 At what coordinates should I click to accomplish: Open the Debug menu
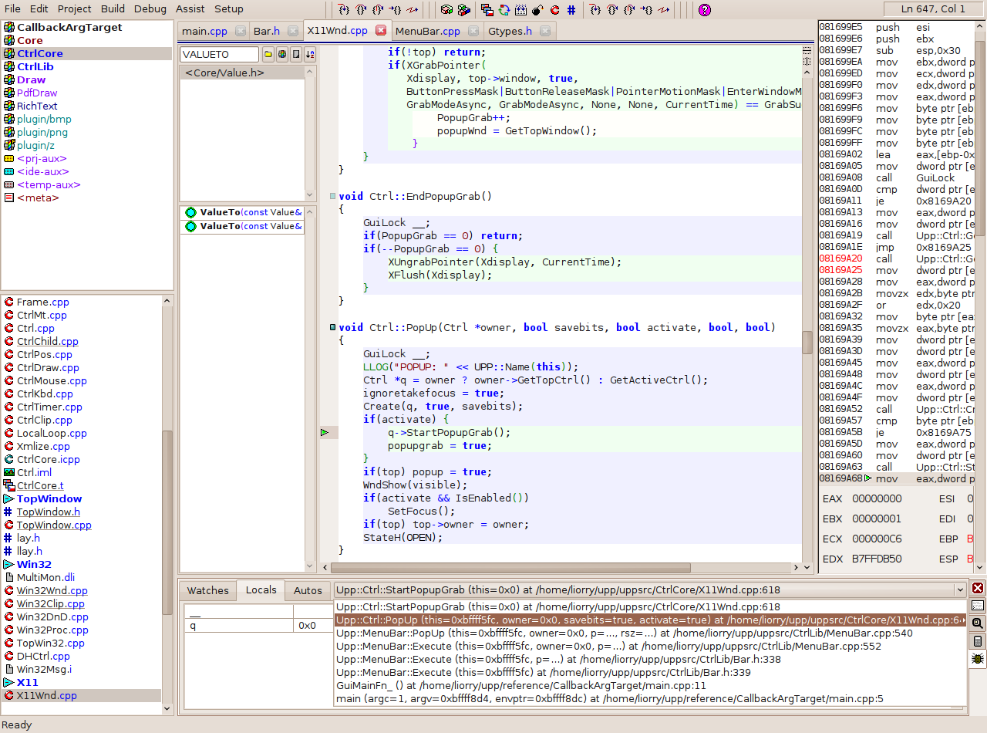coord(150,9)
